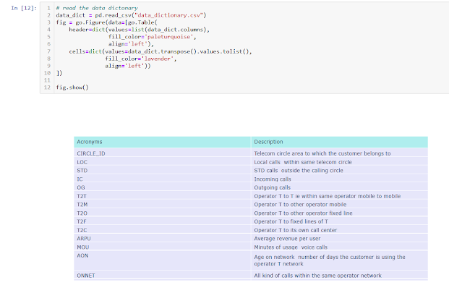Select the LOC acronym cell
Screen dimensions: 449x285
tap(163, 162)
